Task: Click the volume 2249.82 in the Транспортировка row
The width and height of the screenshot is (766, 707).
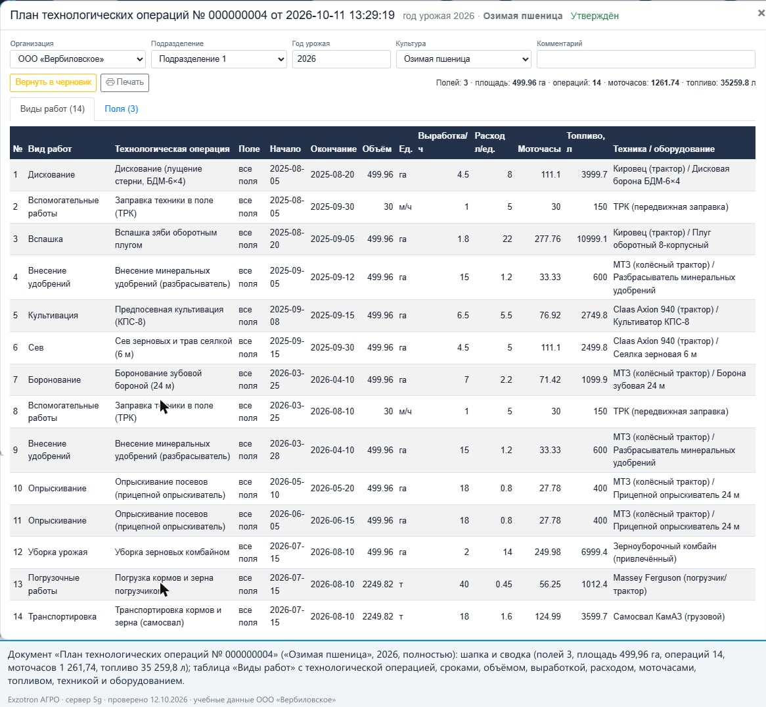Action: [x=378, y=616]
